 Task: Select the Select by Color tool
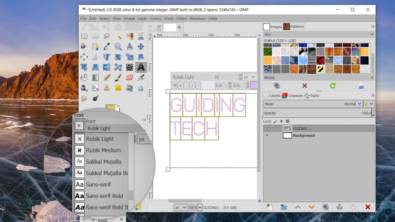pyautogui.click(x=130, y=36)
